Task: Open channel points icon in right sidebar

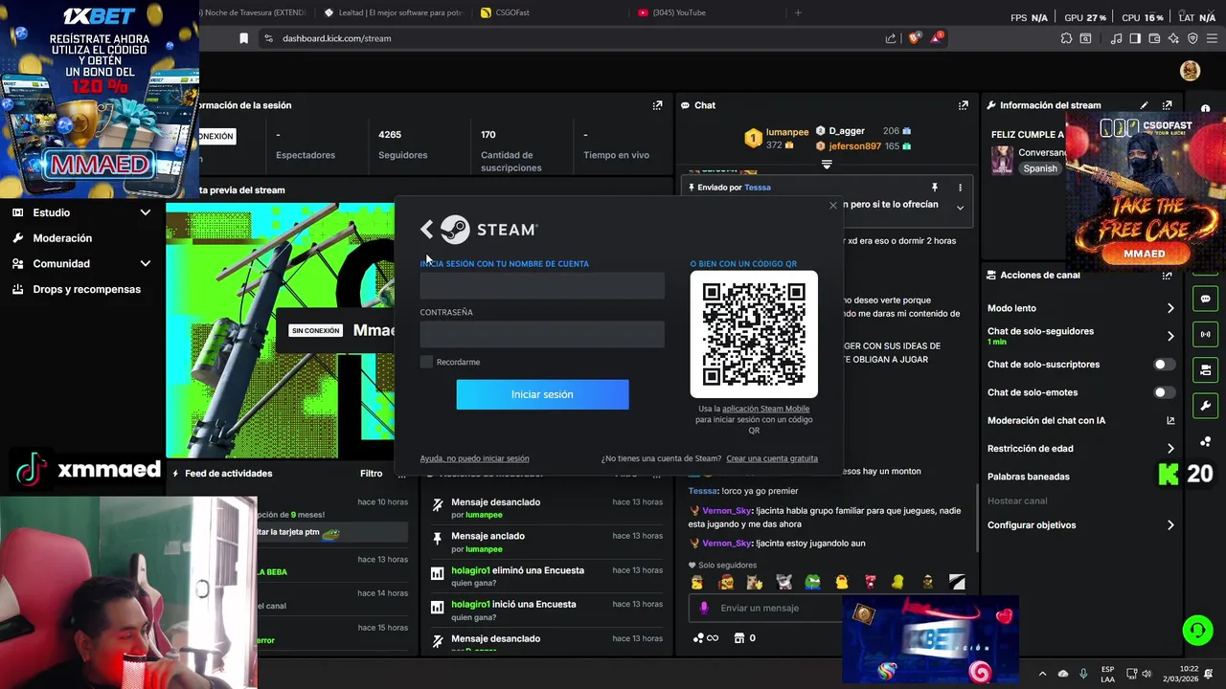Action: click(x=1205, y=441)
